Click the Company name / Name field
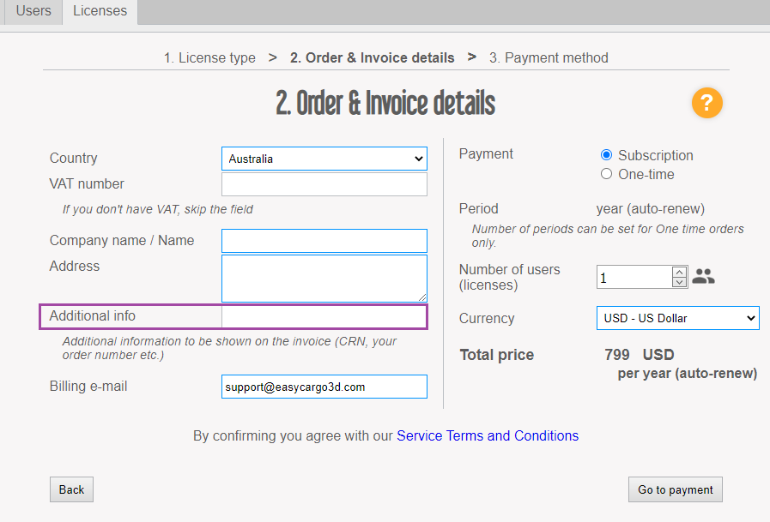Screen dimensions: 770x522 (324, 241)
